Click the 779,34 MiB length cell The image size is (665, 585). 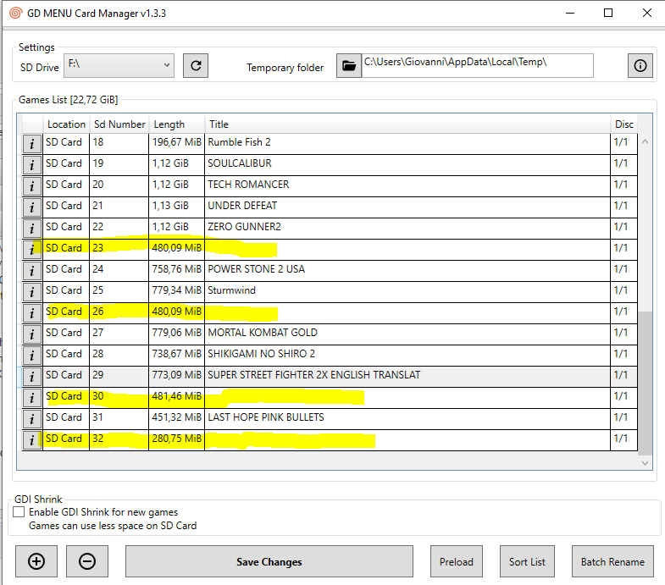pos(177,292)
